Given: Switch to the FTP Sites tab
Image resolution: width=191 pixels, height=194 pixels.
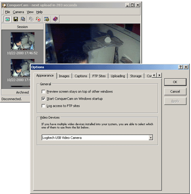Looking at the screenshot, I should click(x=99, y=76).
